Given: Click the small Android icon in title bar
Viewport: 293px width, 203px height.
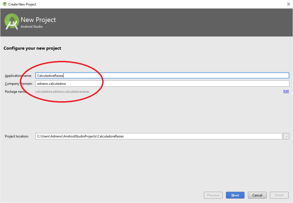Looking at the screenshot, I should click(x=4, y=4).
